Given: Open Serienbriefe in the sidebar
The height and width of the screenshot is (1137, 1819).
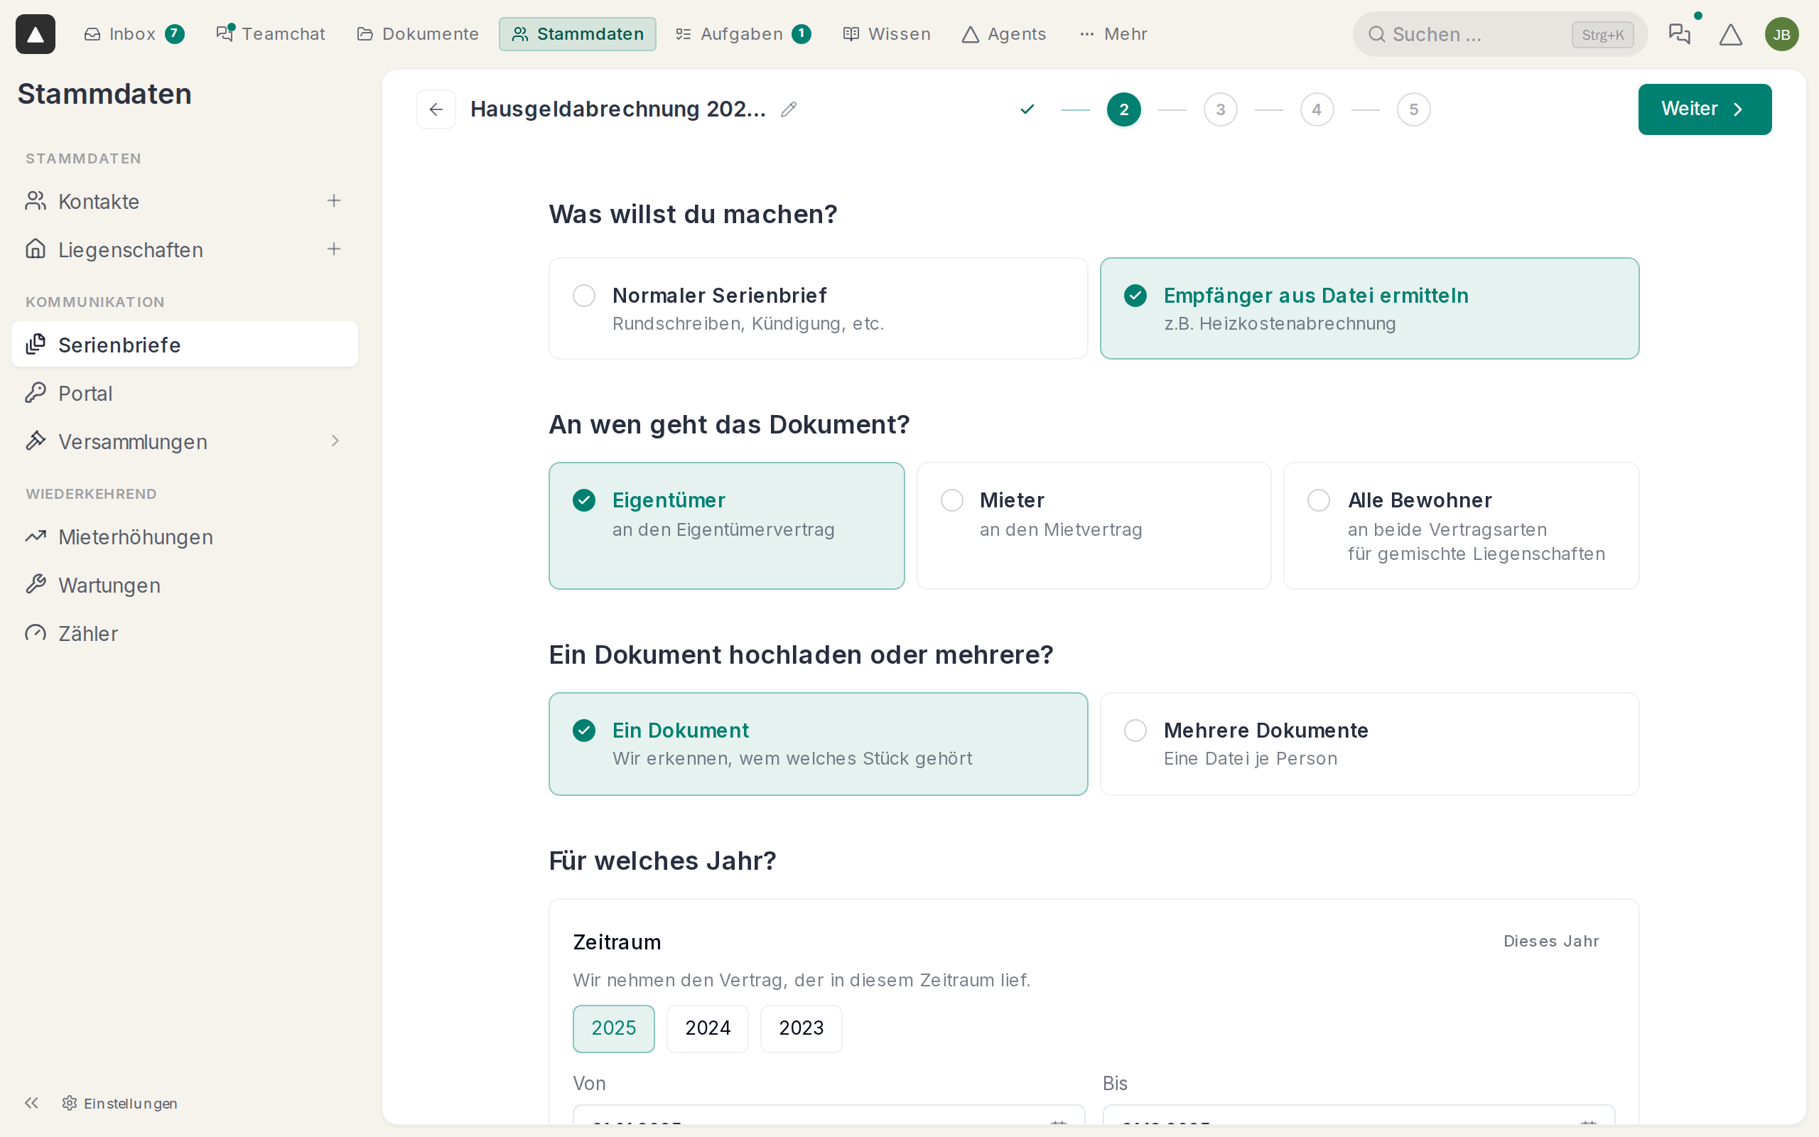Looking at the screenshot, I should tap(184, 345).
